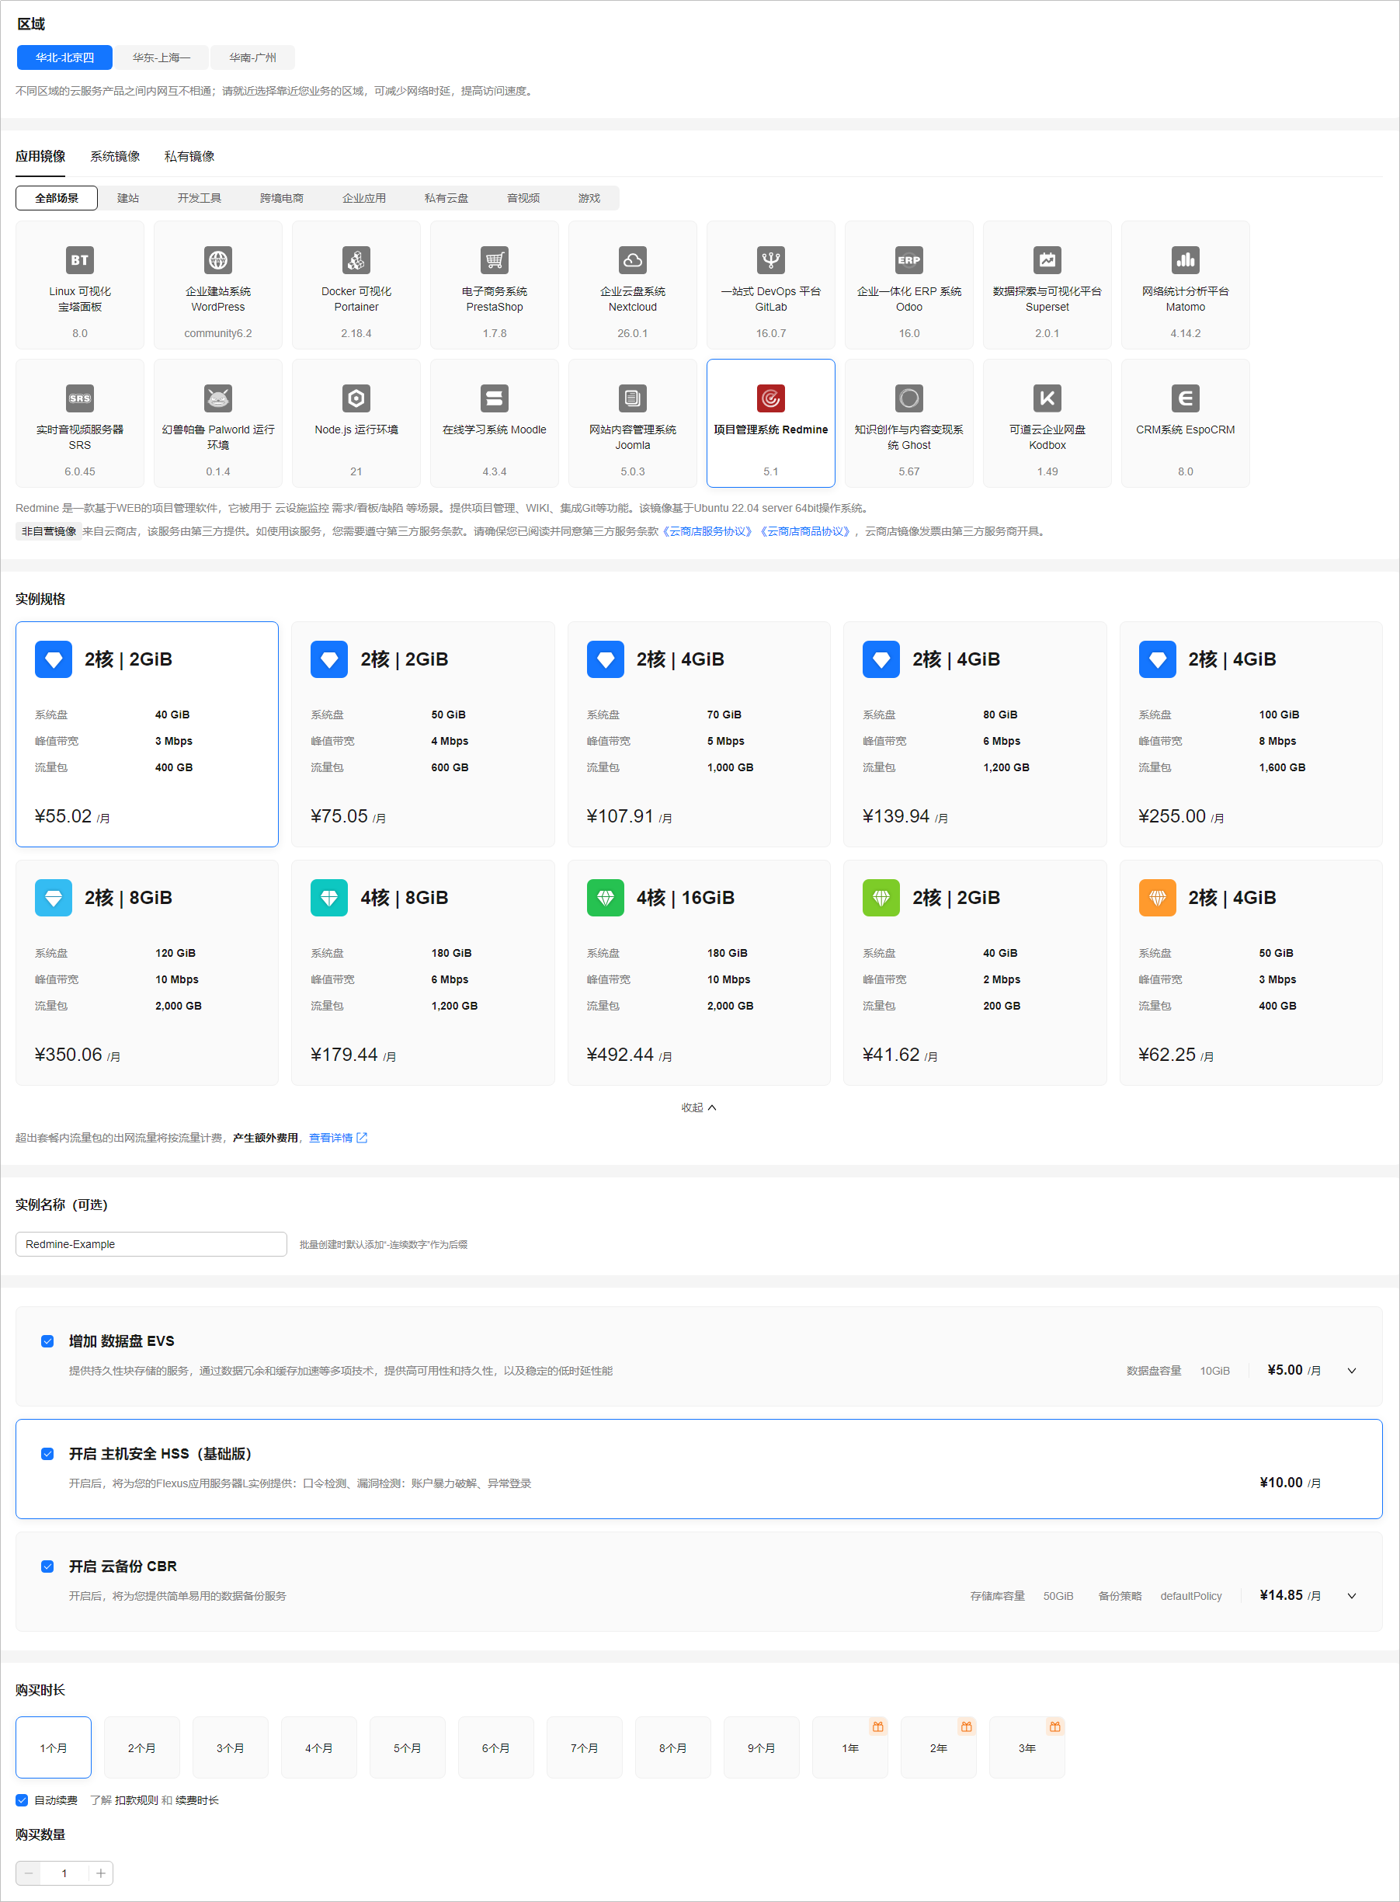Select the ¥492.44 plan green diamond icon

(605, 898)
